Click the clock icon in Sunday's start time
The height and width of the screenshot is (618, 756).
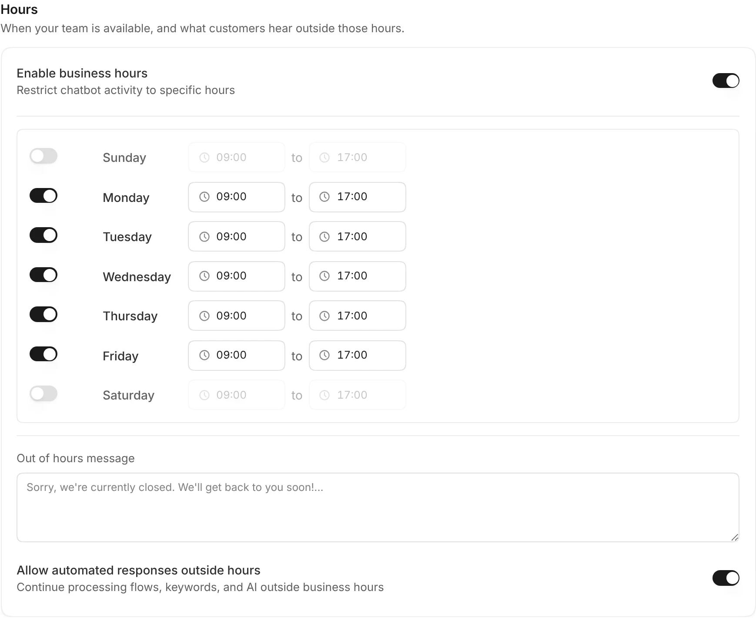pyautogui.click(x=204, y=157)
